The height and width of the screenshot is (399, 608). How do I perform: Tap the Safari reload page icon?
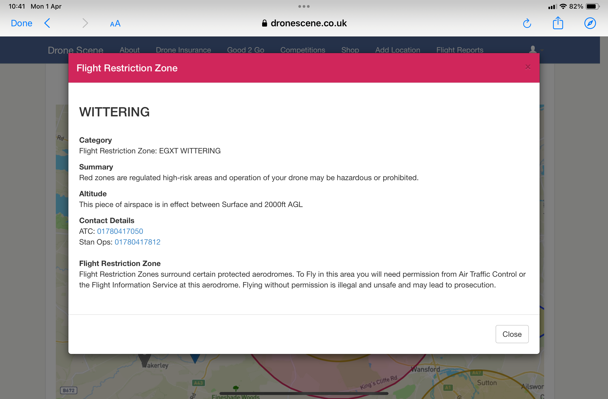(x=527, y=23)
